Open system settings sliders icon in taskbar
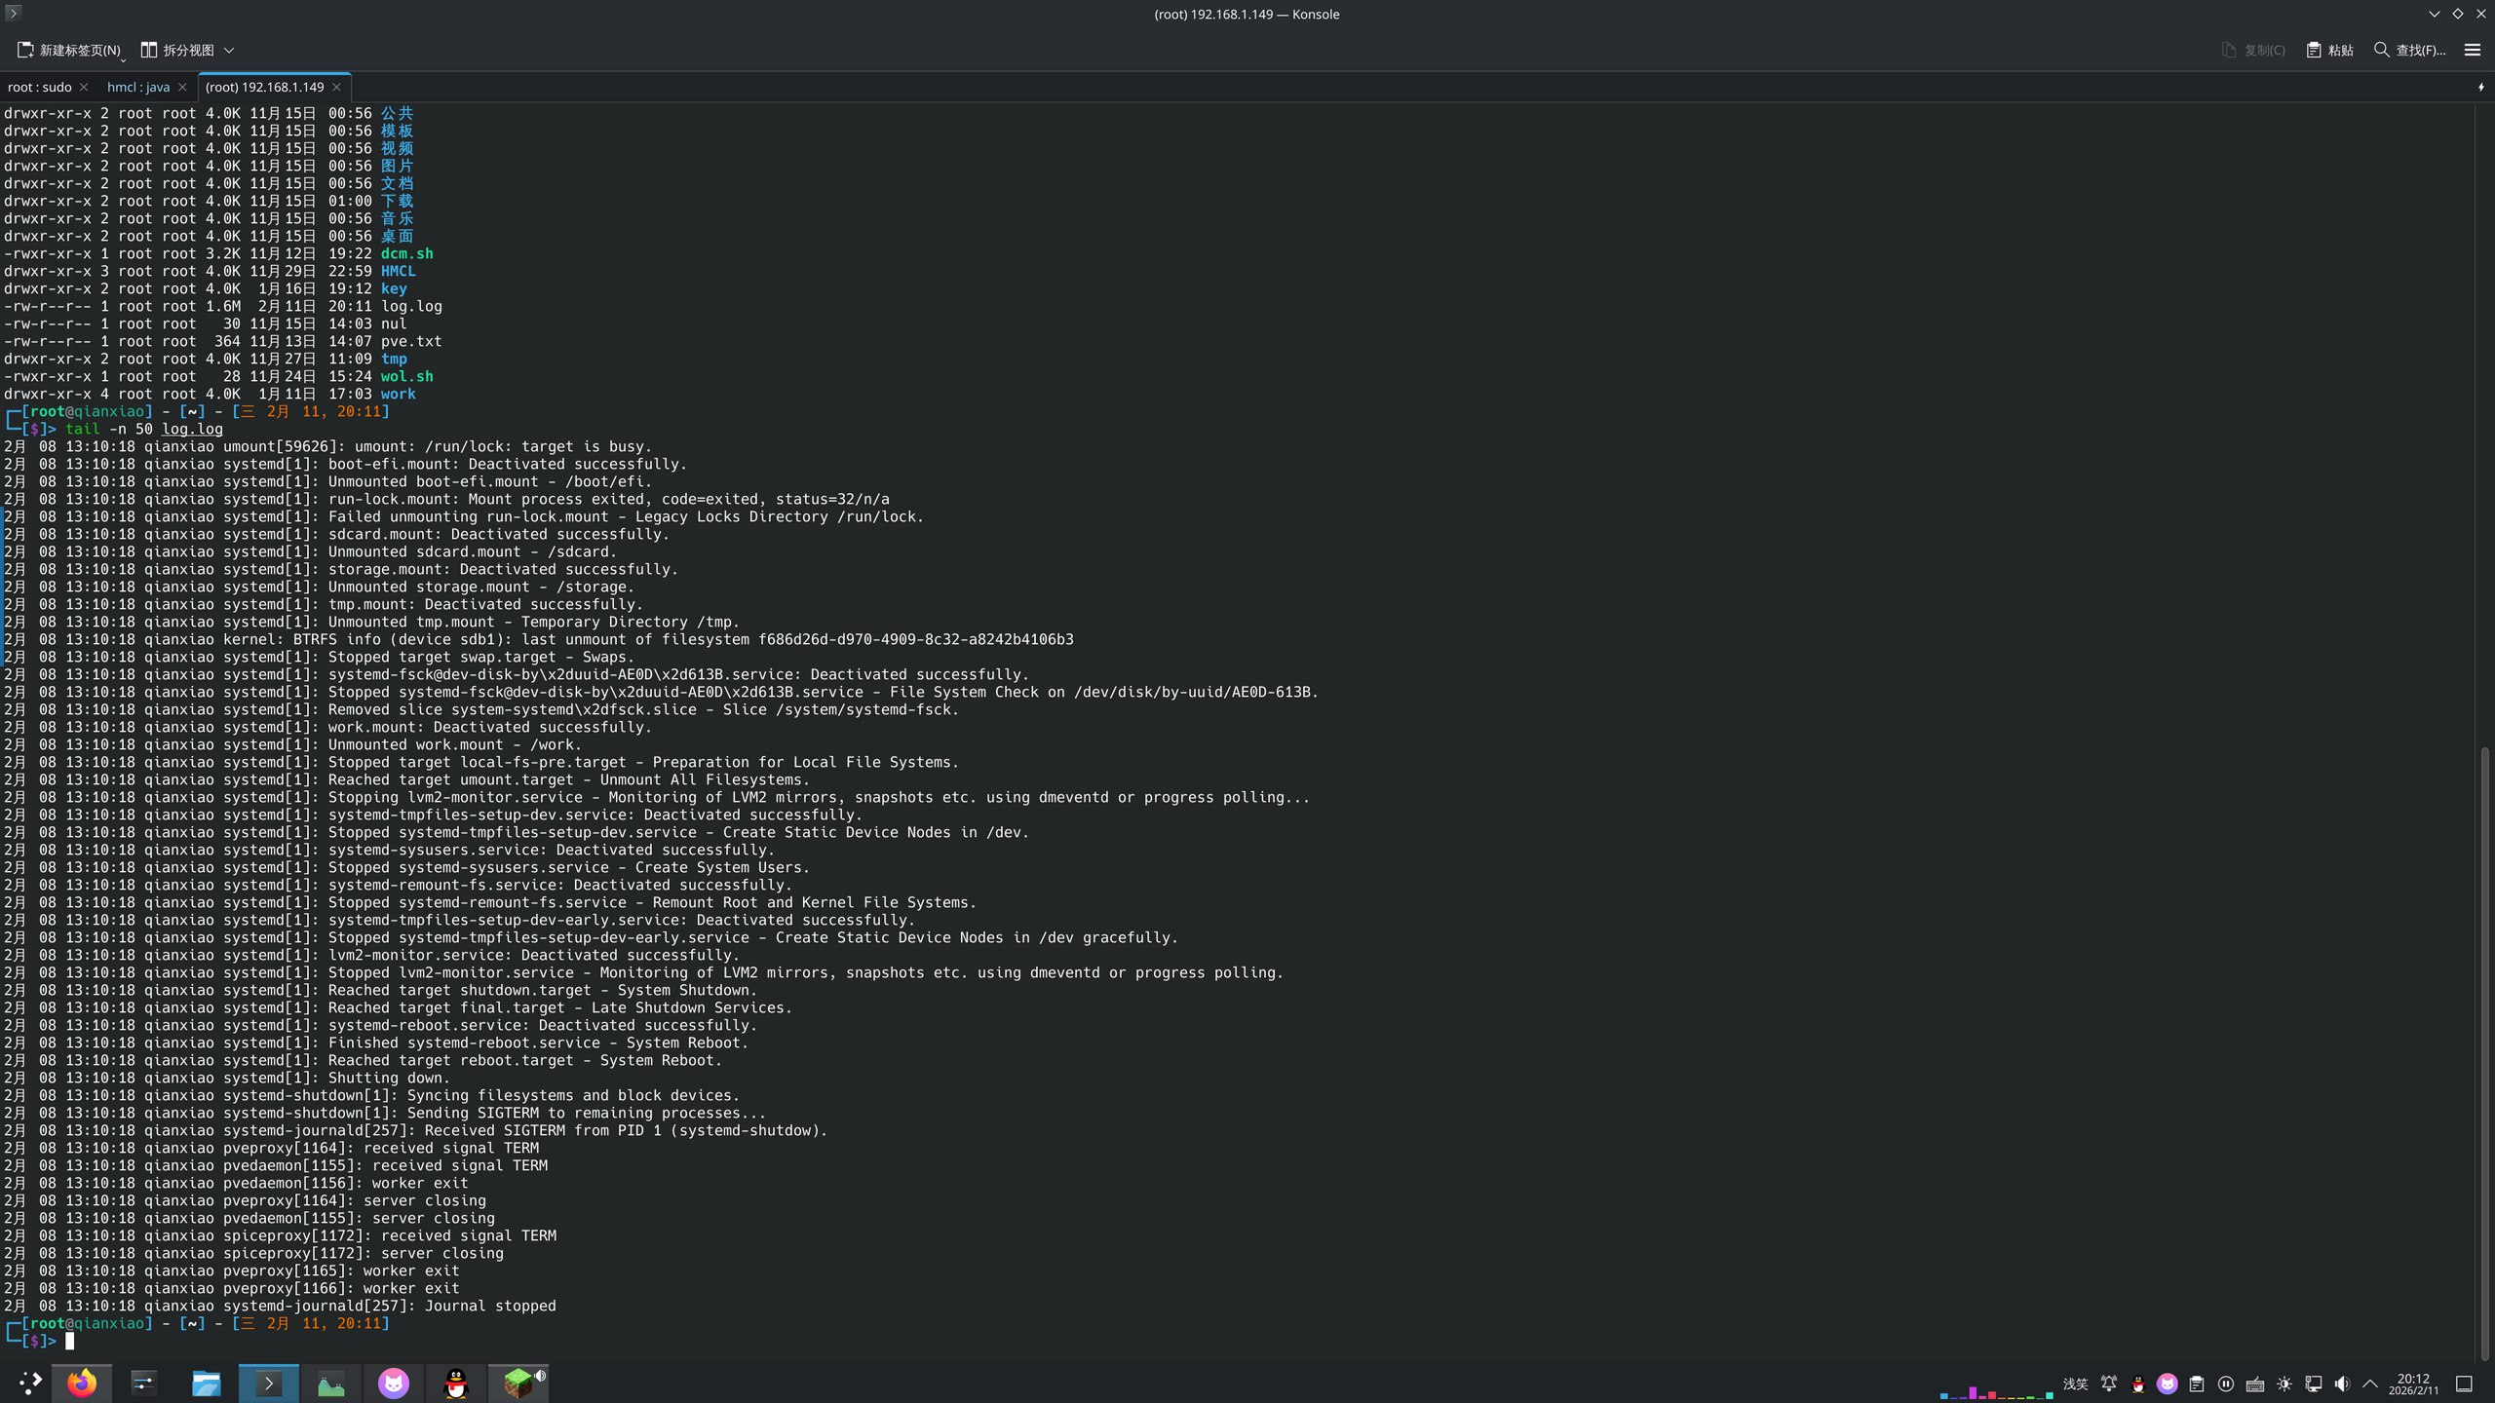The width and height of the screenshot is (2495, 1403). (x=144, y=1384)
